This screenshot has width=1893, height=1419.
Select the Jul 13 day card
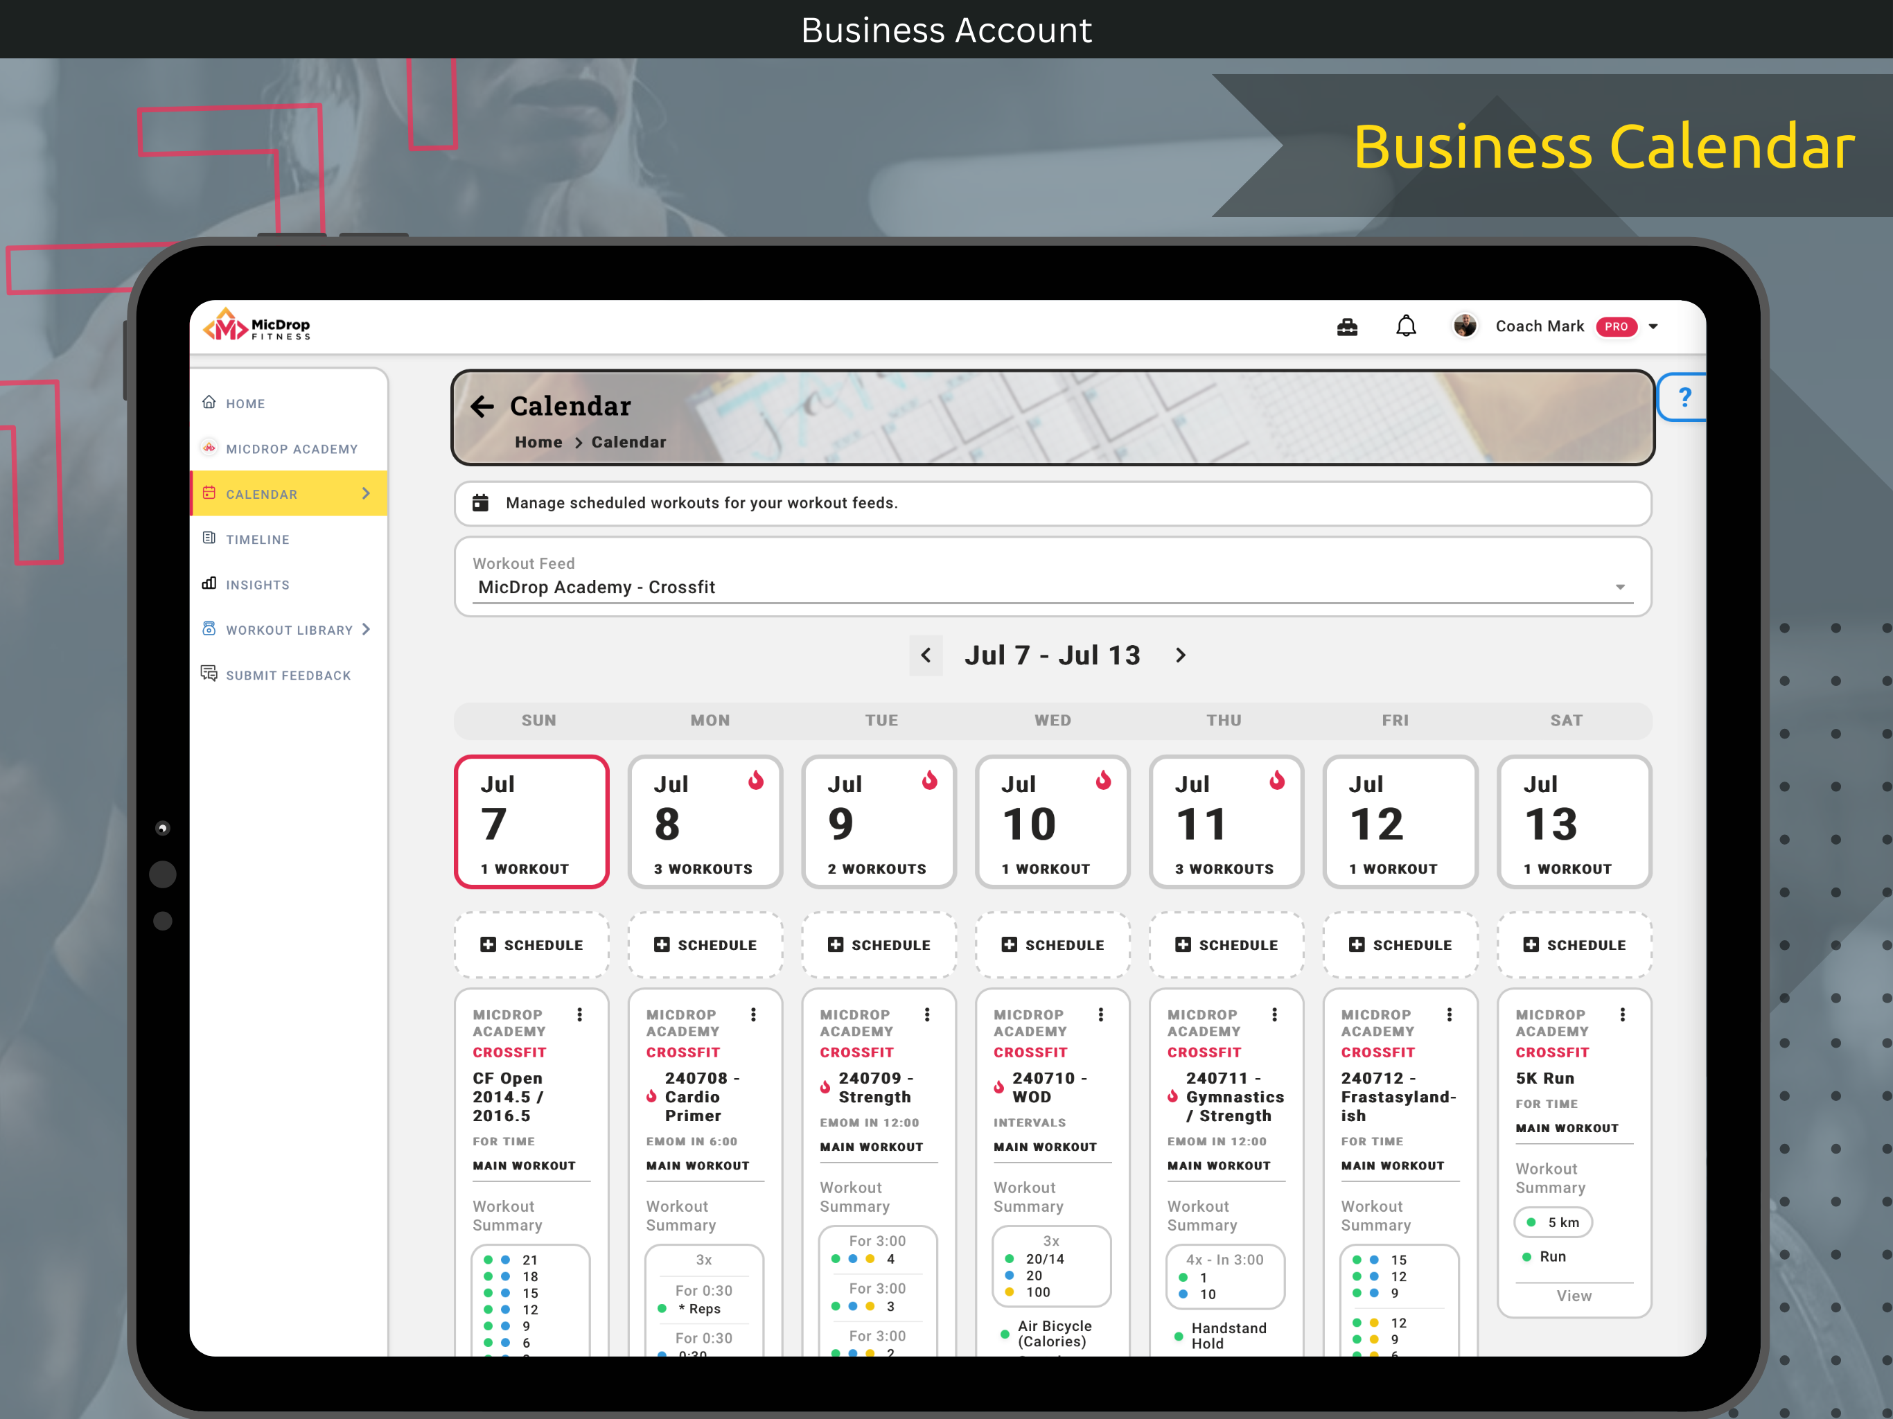pos(1574,822)
